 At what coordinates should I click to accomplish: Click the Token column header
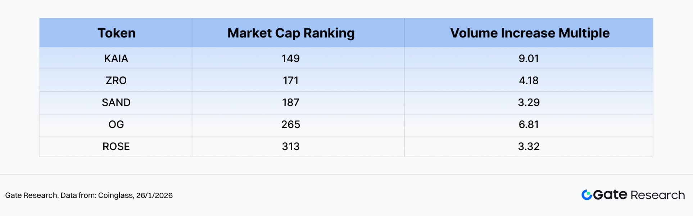[x=116, y=33]
